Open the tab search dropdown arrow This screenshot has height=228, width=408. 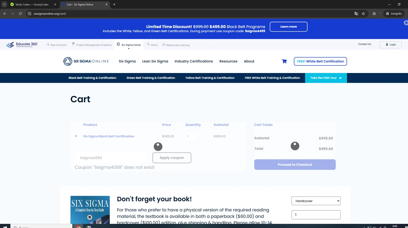point(4,4)
